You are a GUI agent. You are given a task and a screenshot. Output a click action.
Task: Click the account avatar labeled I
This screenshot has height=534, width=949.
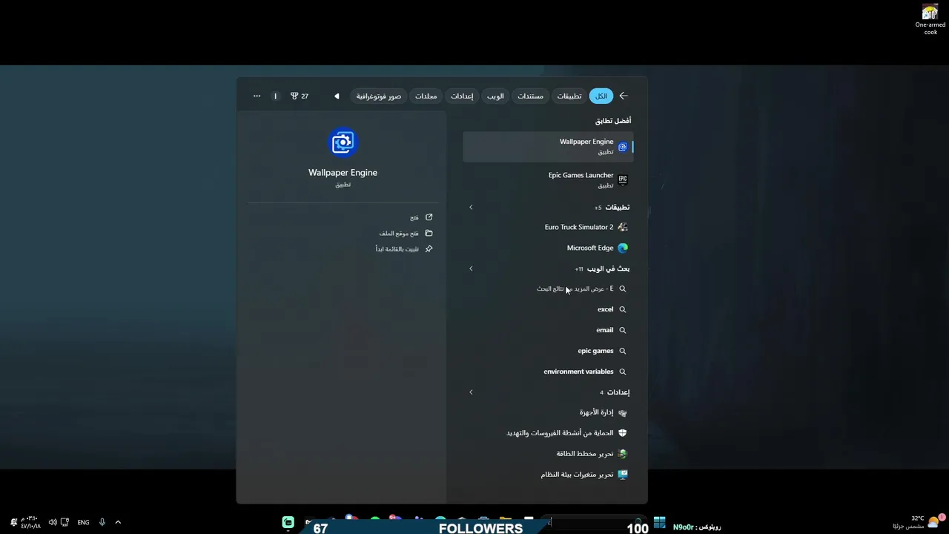tap(275, 96)
